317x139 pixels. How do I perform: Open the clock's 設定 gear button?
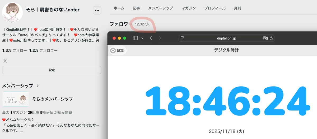click(x=118, y=50)
